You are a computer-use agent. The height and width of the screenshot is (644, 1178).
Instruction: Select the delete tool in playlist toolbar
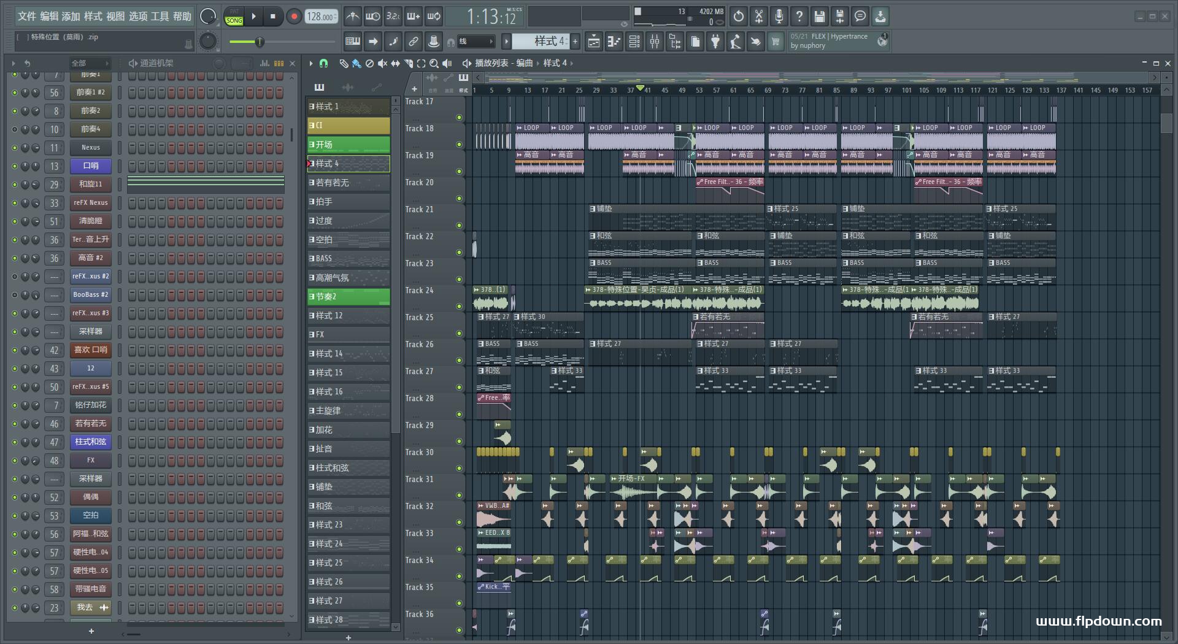pyautogui.click(x=369, y=63)
